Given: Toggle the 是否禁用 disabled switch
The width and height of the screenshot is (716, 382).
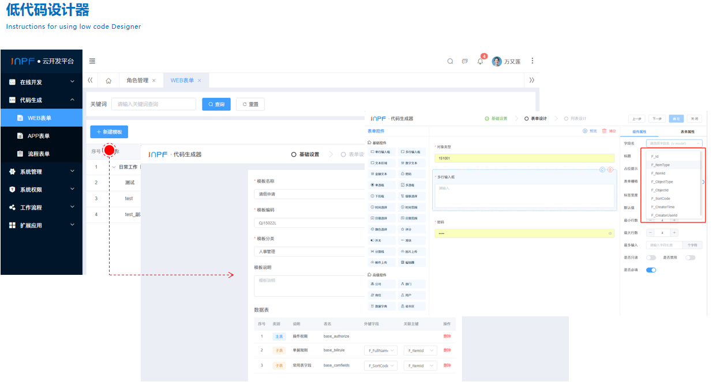Looking at the screenshot, I should coord(690,258).
